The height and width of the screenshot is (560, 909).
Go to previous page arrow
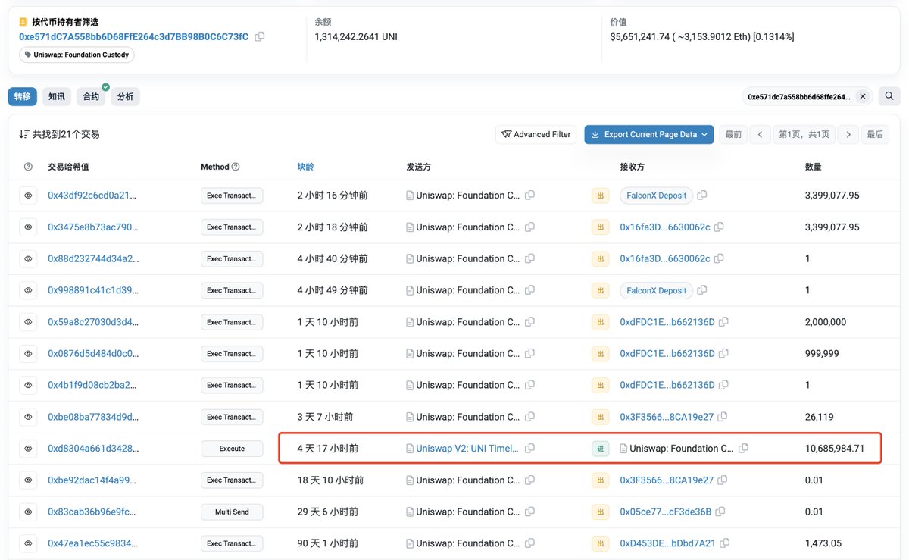(x=761, y=134)
